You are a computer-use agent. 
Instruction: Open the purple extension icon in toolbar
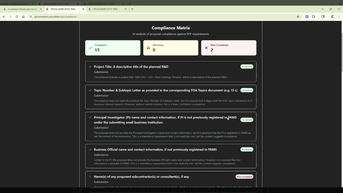(x=307, y=17)
